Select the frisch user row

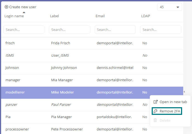(x=92, y=43)
